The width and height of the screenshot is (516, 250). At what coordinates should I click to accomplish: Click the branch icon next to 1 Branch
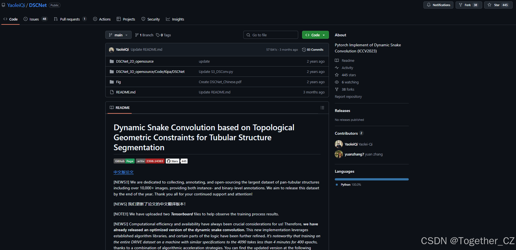pyautogui.click(x=137, y=35)
